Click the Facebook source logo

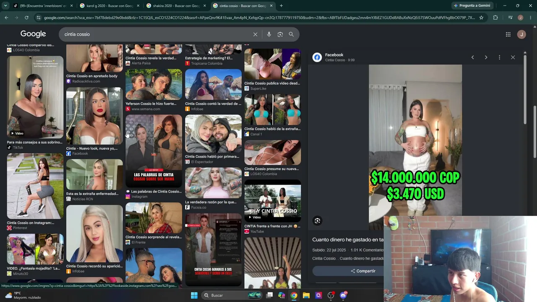point(317,57)
